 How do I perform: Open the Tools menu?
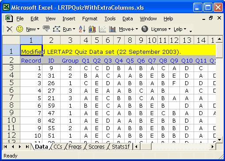point(110,19)
